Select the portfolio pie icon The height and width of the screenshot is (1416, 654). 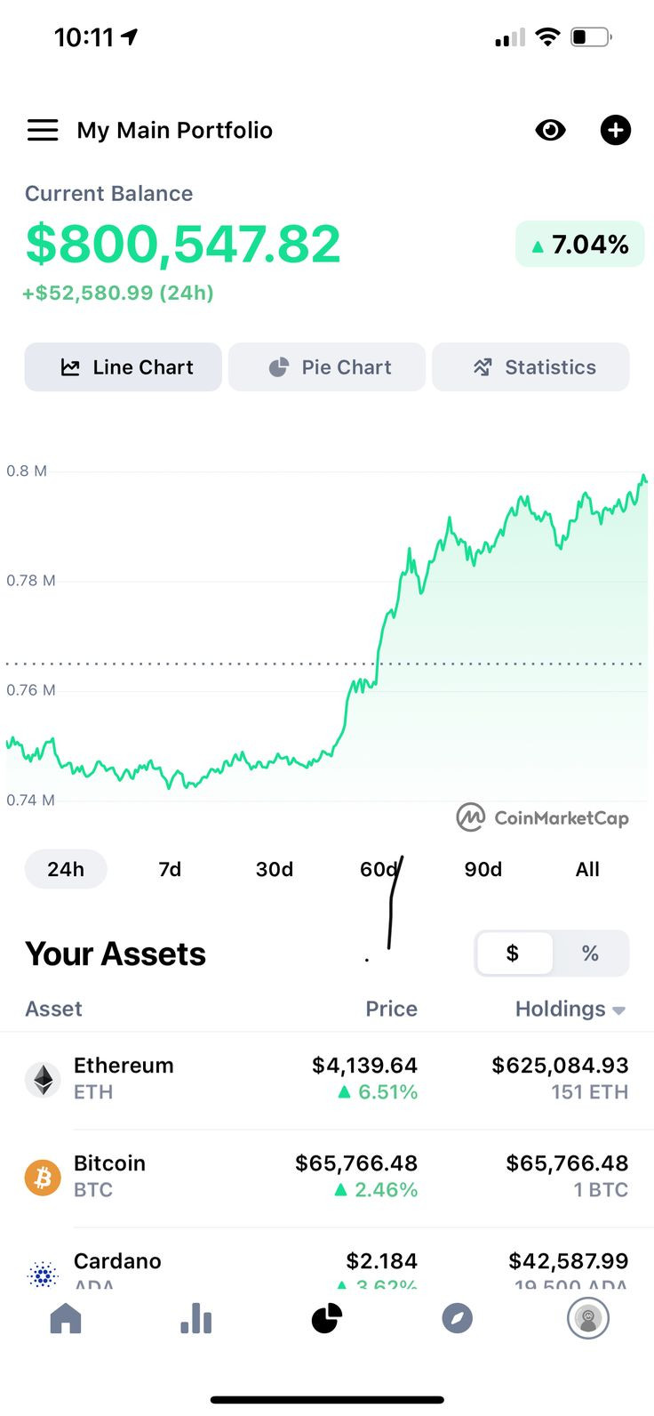coord(327,1318)
